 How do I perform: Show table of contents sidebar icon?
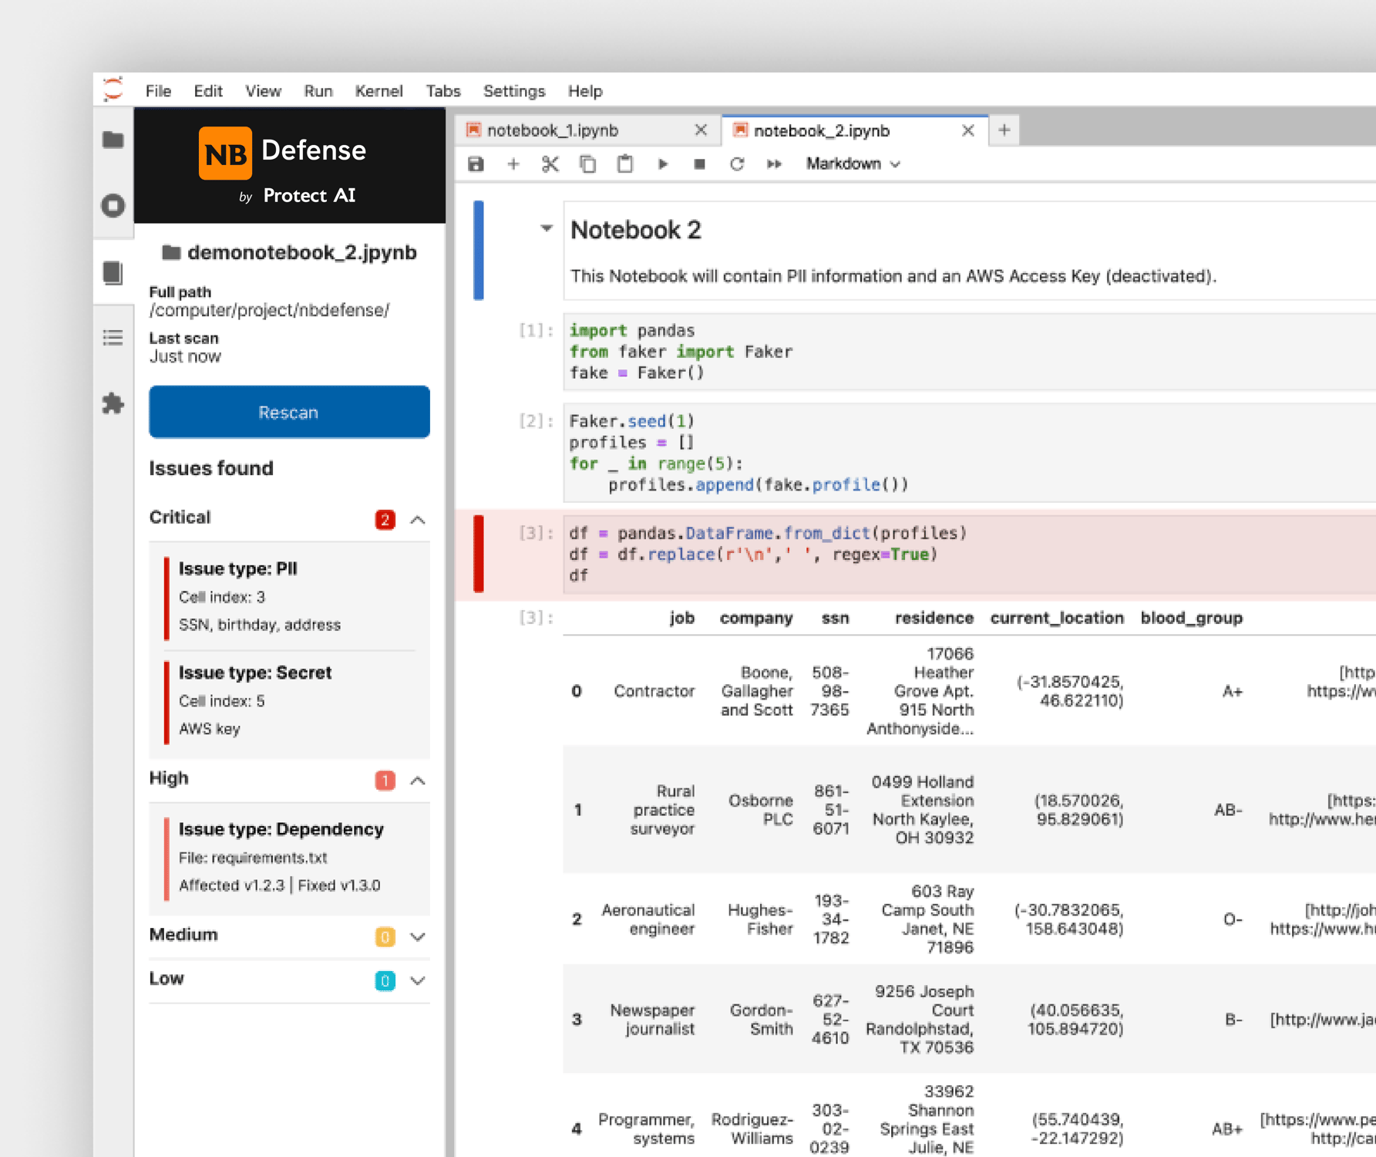pos(113,338)
